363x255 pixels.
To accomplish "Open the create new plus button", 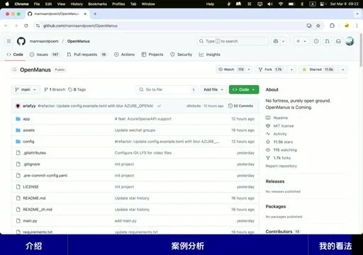I will 298,41.
